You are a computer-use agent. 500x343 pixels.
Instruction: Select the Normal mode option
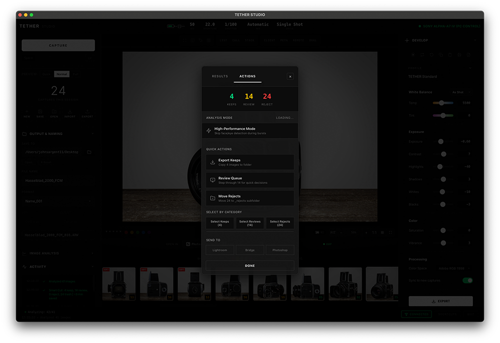tap(61, 74)
